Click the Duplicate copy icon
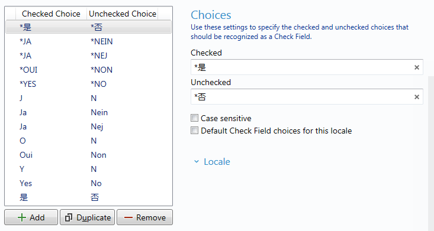This screenshot has height=231, width=434. (x=69, y=217)
